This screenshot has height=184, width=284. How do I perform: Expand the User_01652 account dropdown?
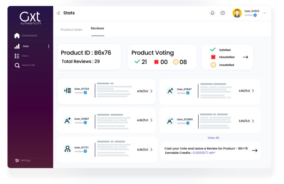pyautogui.click(x=264, y=13)
